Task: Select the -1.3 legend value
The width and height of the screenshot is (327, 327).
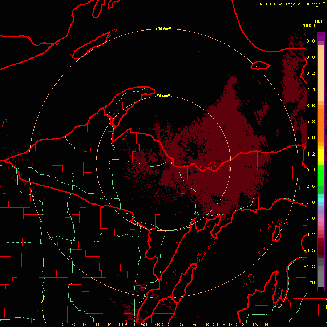Action: (x=309, y=267)
